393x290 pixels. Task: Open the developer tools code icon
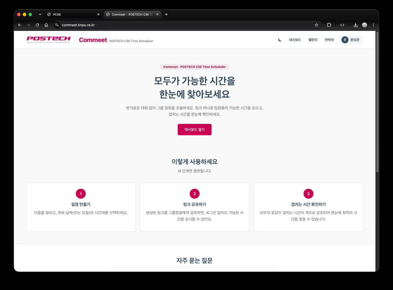342,25
